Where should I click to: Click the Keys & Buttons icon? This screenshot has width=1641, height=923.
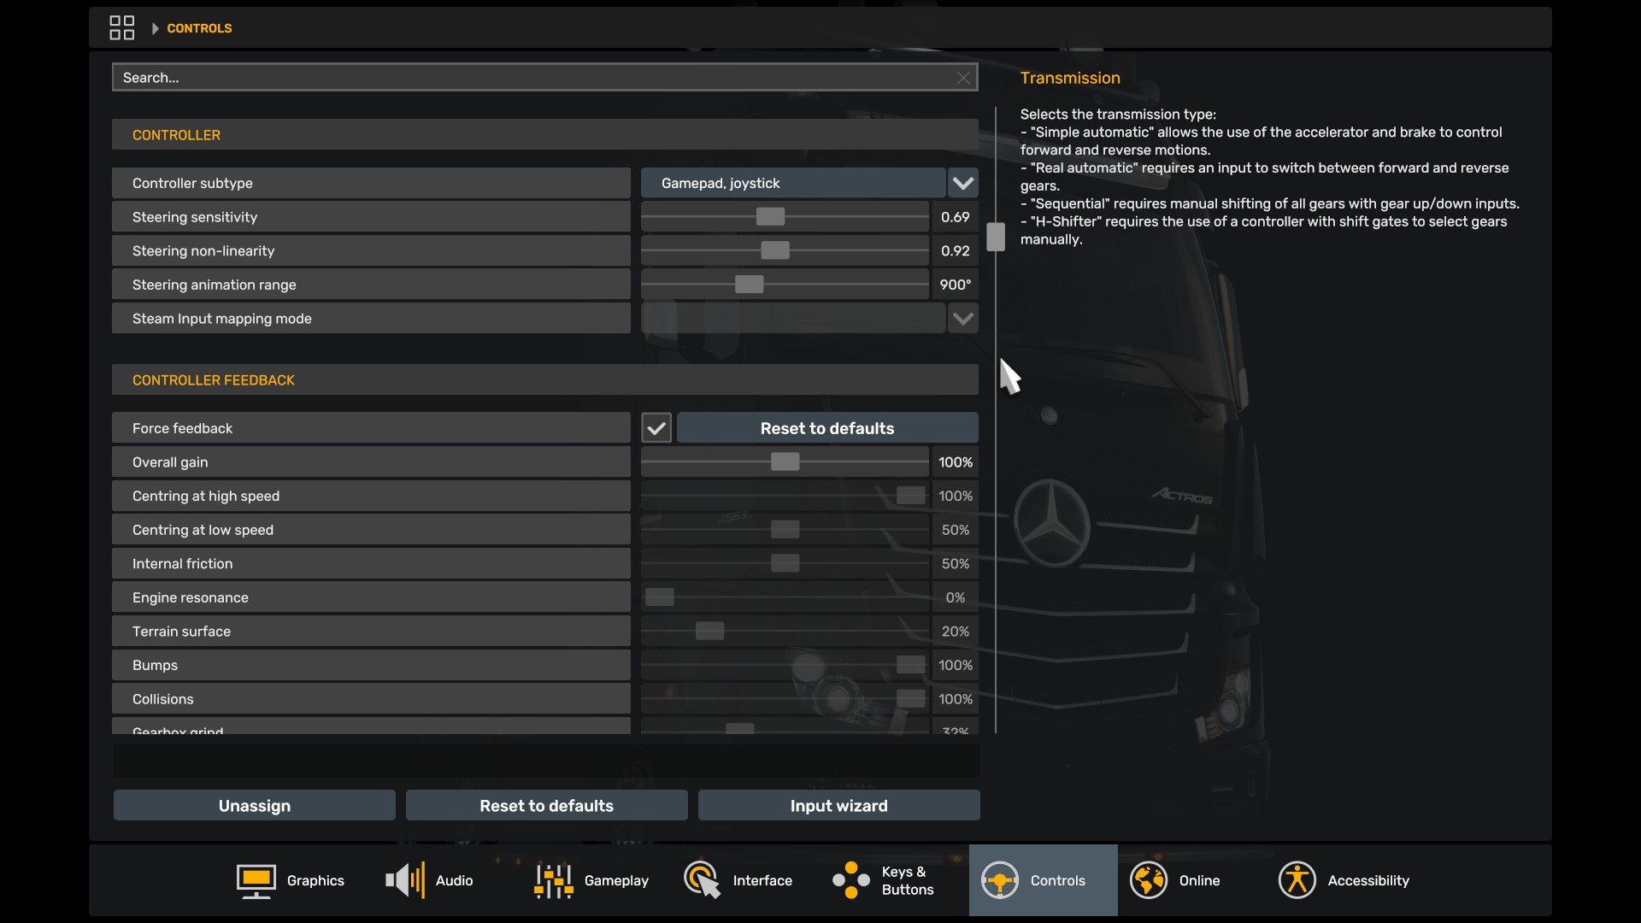[851, 880]
